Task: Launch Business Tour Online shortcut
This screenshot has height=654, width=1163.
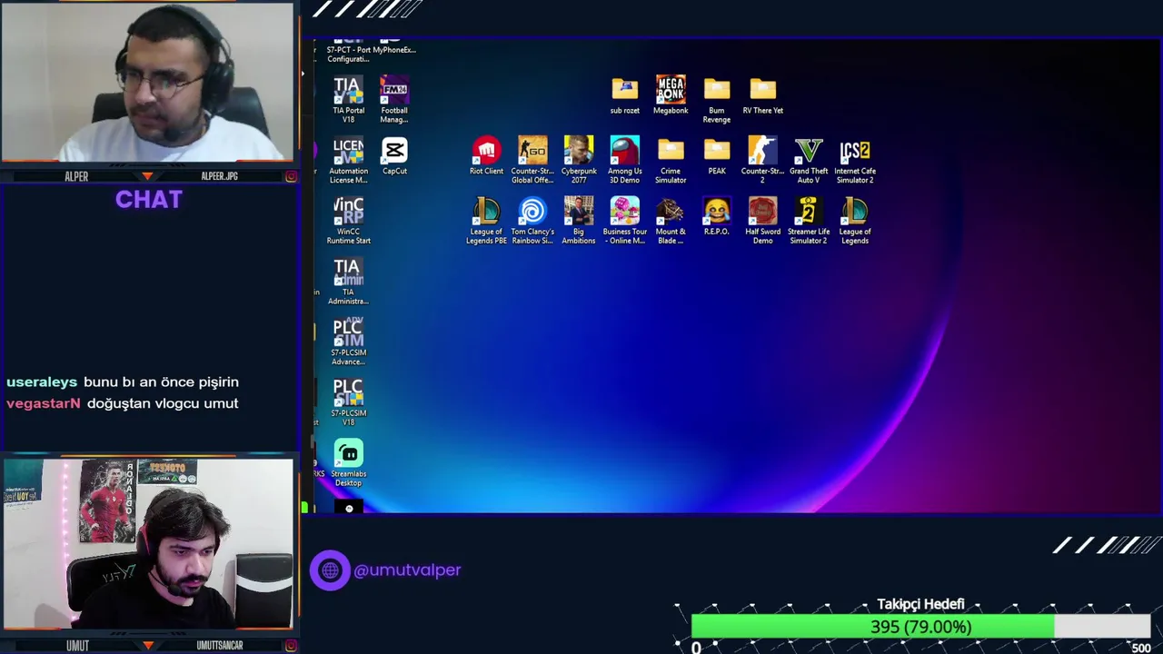Action: pos(624,221)
